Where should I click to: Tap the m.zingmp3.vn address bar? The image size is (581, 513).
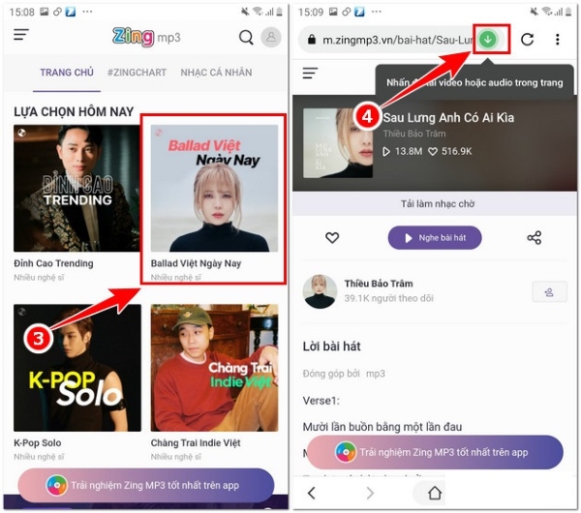point(387,40)
